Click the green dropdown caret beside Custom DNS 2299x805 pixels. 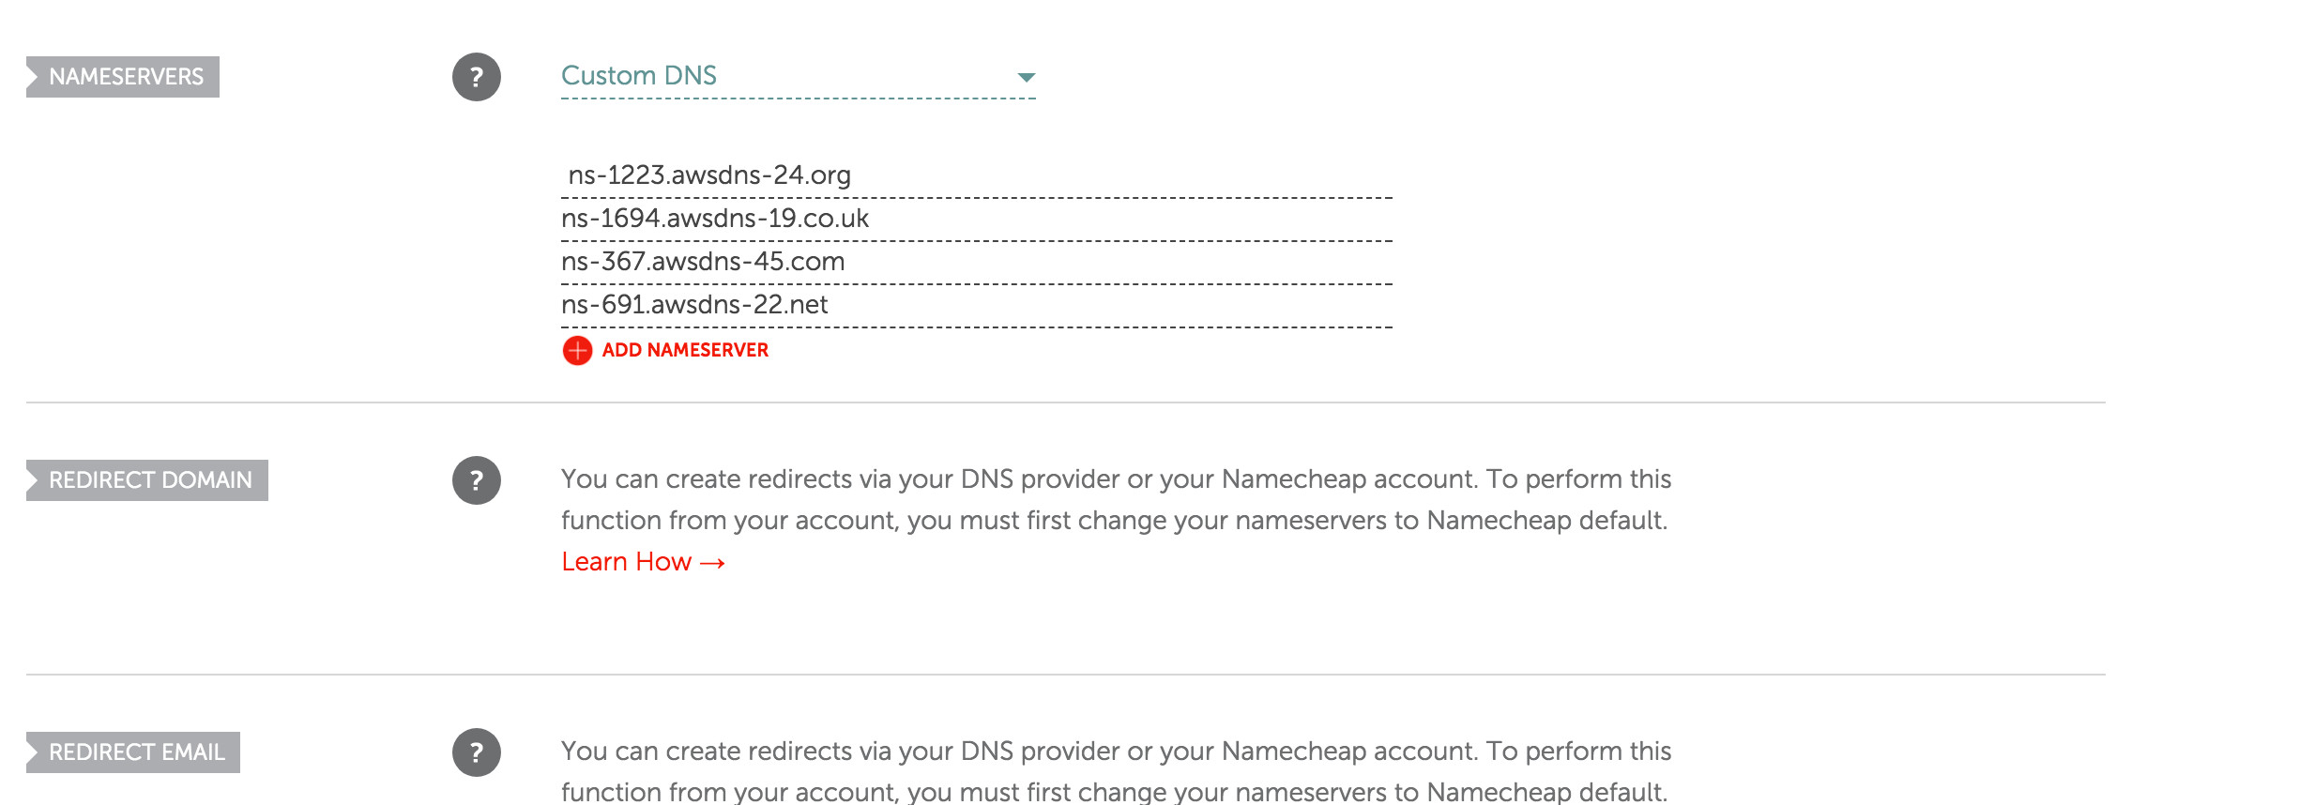[x=1027, y=80]
